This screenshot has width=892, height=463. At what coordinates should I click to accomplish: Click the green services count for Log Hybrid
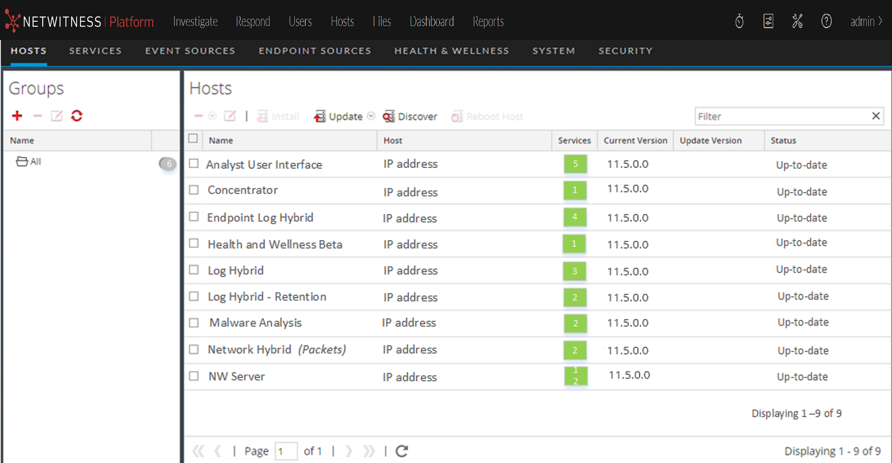click(574, 271)
